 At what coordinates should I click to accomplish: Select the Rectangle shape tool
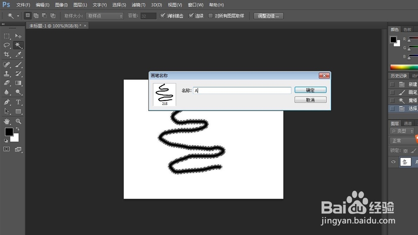pos(18,111)
